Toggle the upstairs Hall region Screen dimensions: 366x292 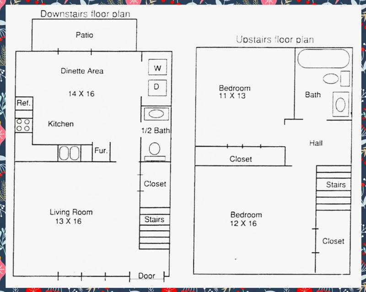coord(317,143)
